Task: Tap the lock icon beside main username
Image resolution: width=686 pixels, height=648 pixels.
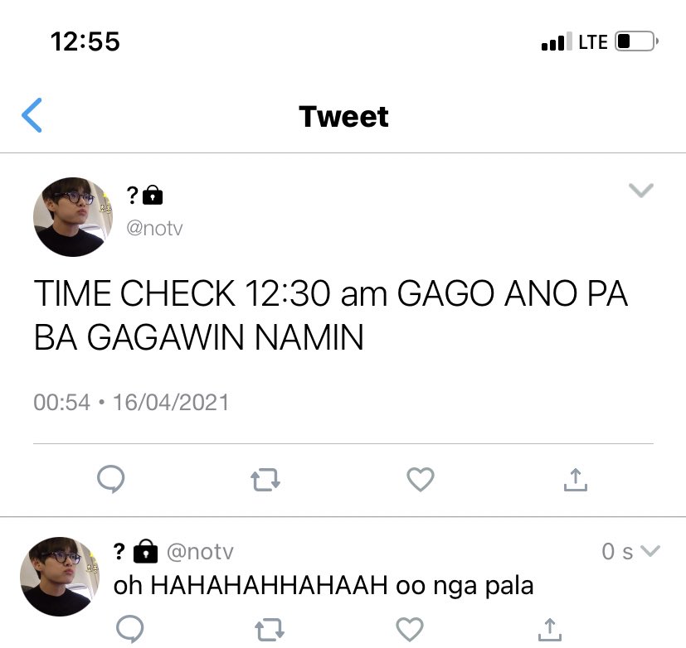Action: point(153,195)
